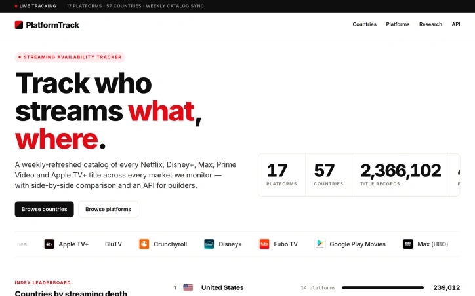Click the "Track who streams what, where." headline
Viewport: 475px width, 296px height.
pyautogui.click(x=108, y=111)
